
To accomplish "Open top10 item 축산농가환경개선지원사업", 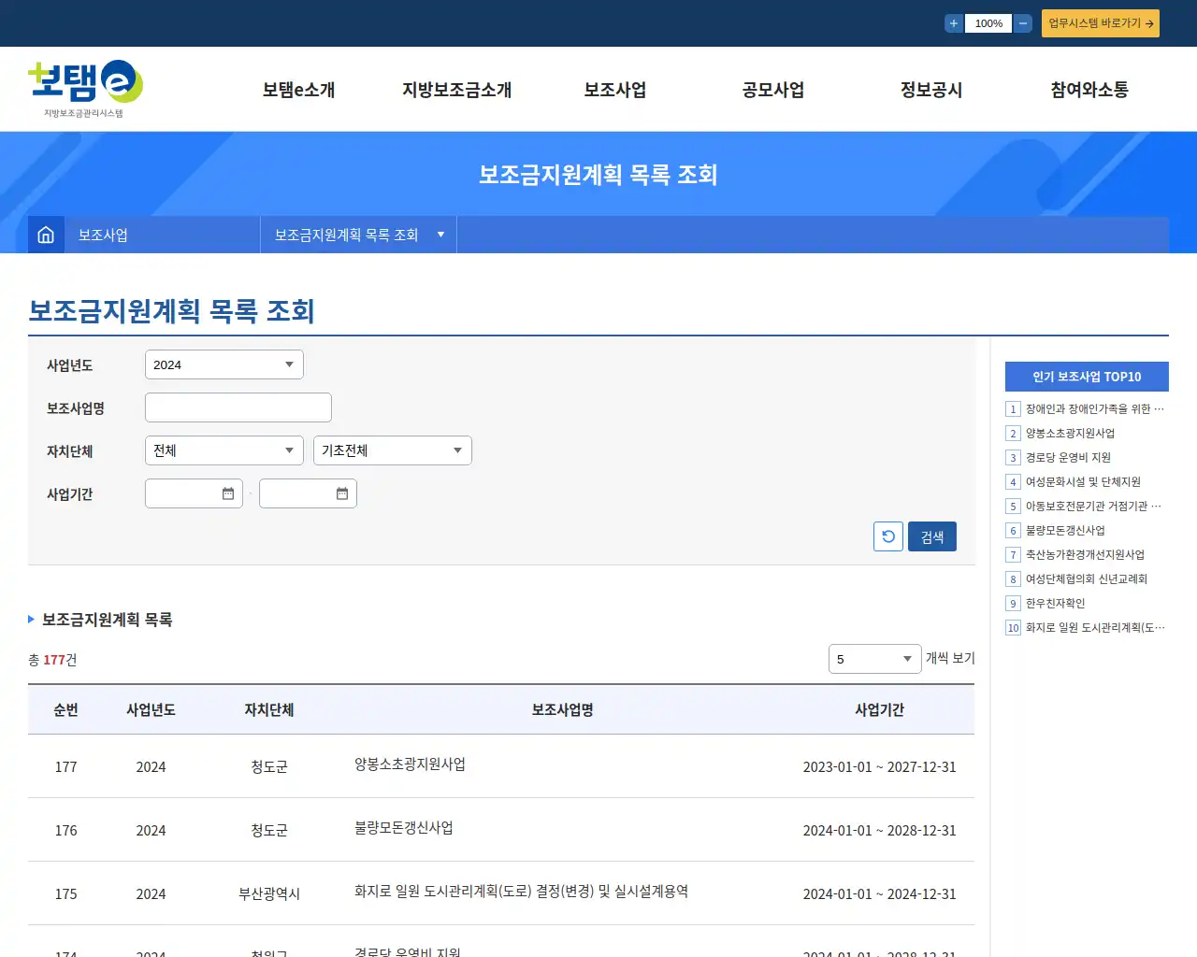I will tap(1085, 555).
